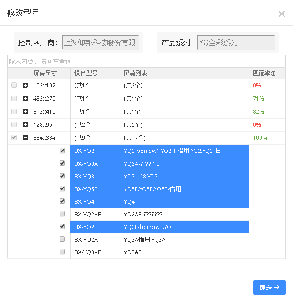Click the 100% match rate value
The height and width of the screenshot is (302, 293).
pos(260,138)
